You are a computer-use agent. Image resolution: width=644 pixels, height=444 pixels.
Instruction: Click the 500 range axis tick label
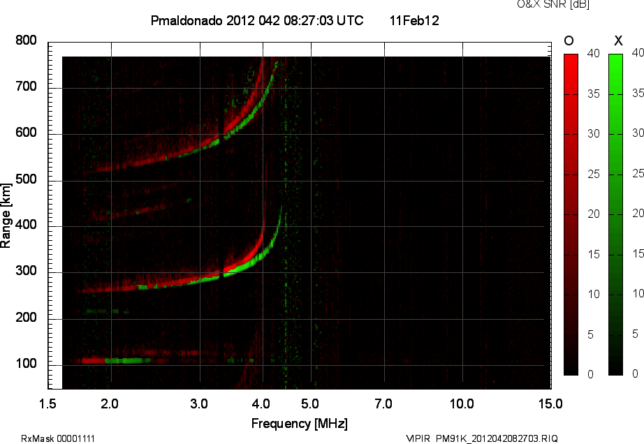pos(26,179)
